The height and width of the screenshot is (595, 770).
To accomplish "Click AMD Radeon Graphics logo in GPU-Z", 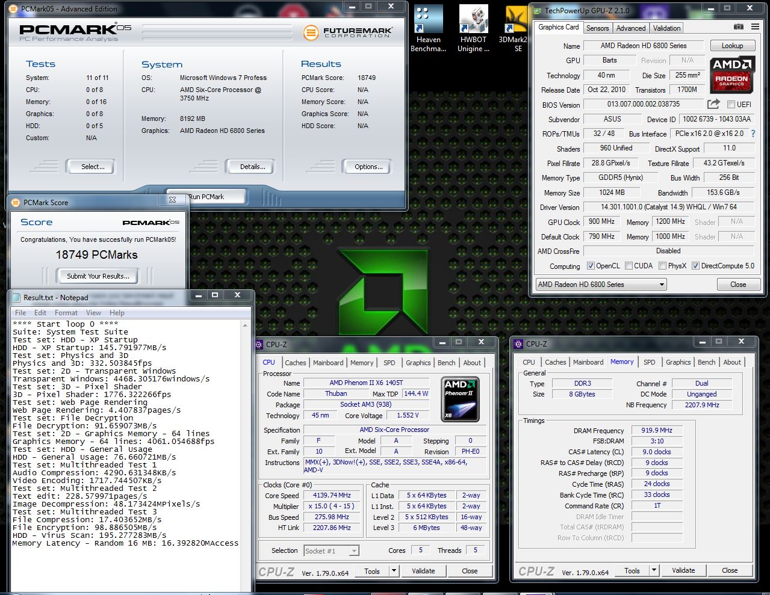I will (x=731, y=75).
